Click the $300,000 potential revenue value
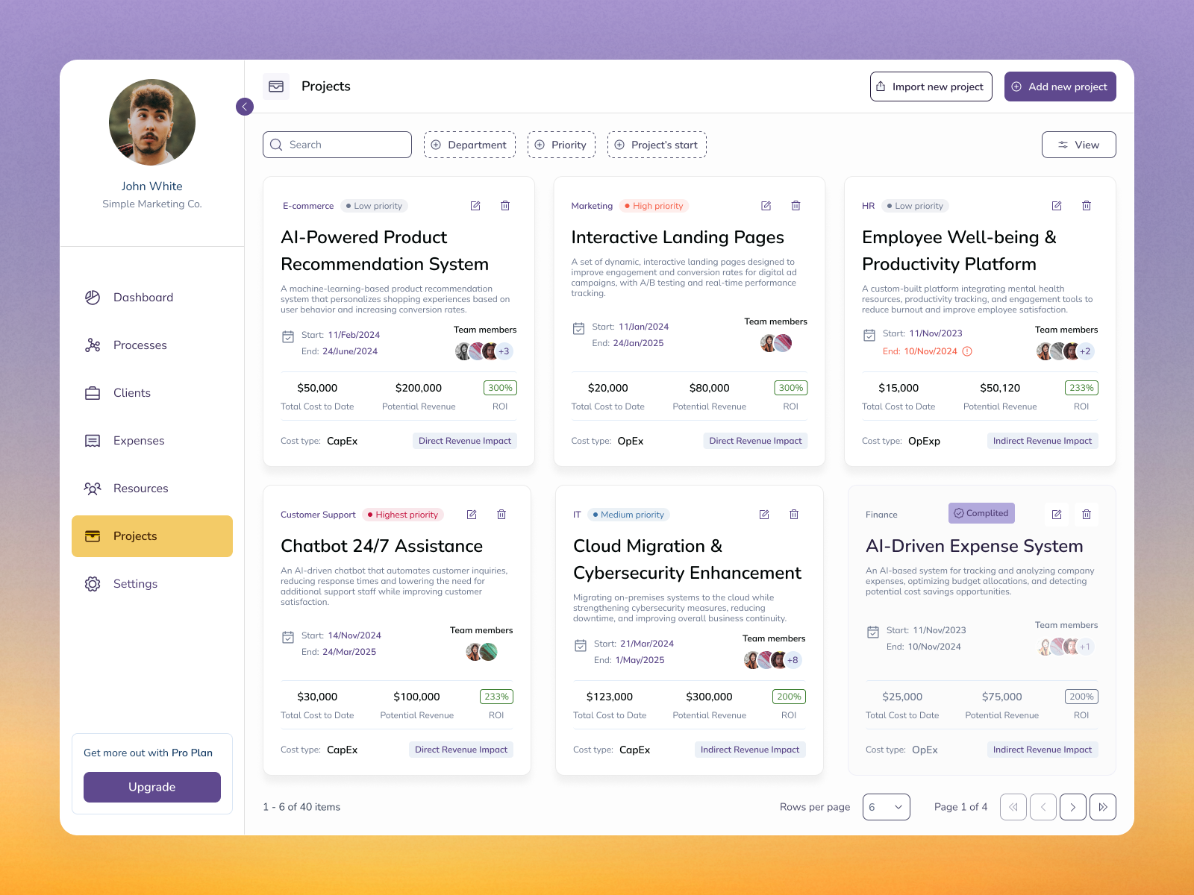The height and width of the screenshot is (895, 1194). [x=709, y=697]
